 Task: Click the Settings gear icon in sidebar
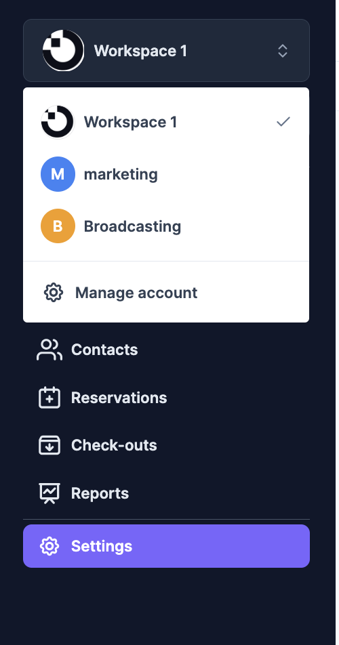click(49, 546)
